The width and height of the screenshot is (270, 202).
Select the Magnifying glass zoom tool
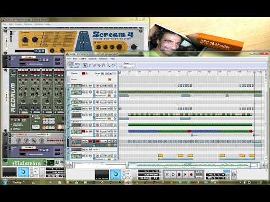[x=108, y=65]
